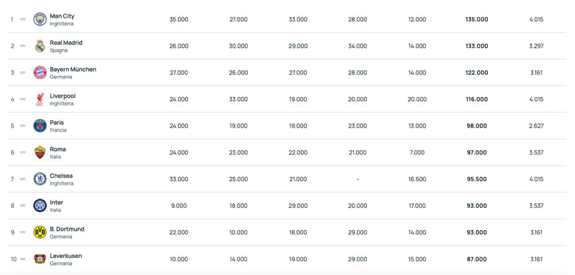Click the Liverpool LFC crest

click(40, 99)
